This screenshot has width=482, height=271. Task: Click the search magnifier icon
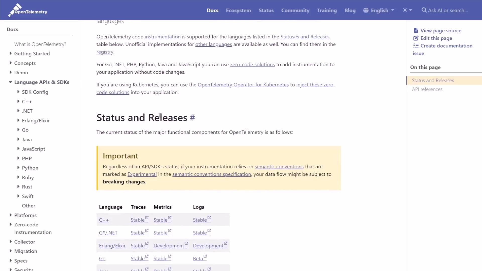point(424,10)
